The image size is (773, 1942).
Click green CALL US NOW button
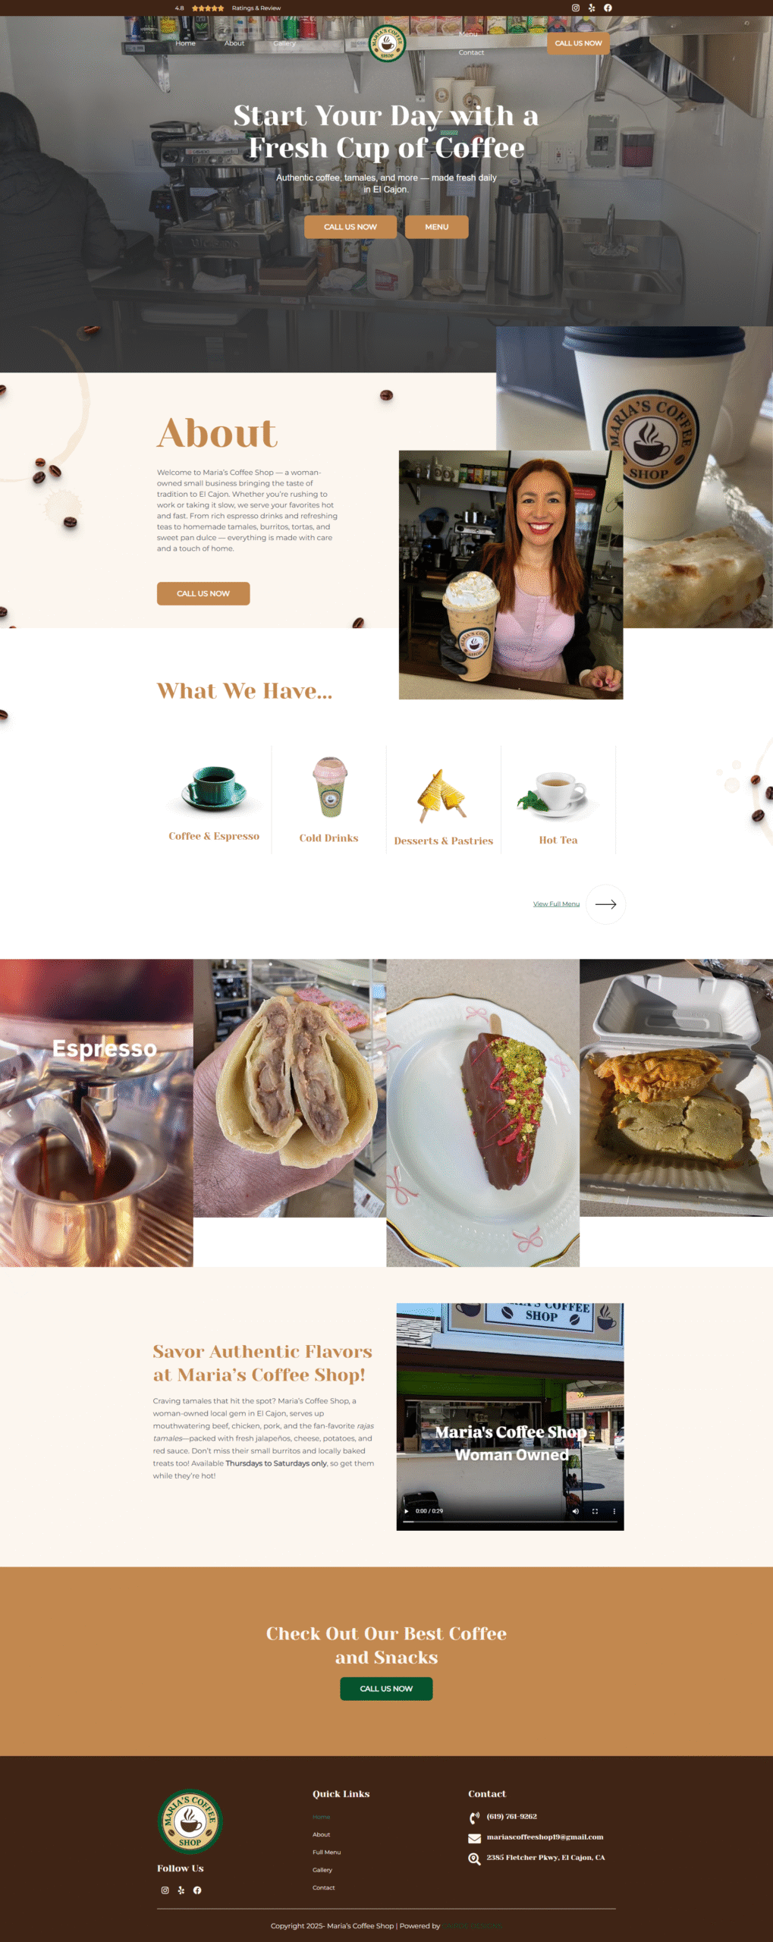[x=386, y=1689]
